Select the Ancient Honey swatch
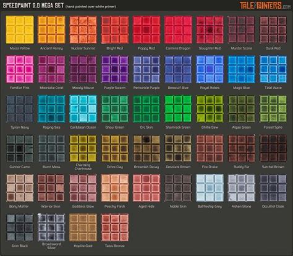Viewport: 293px width, 256px height. point(51,30)
